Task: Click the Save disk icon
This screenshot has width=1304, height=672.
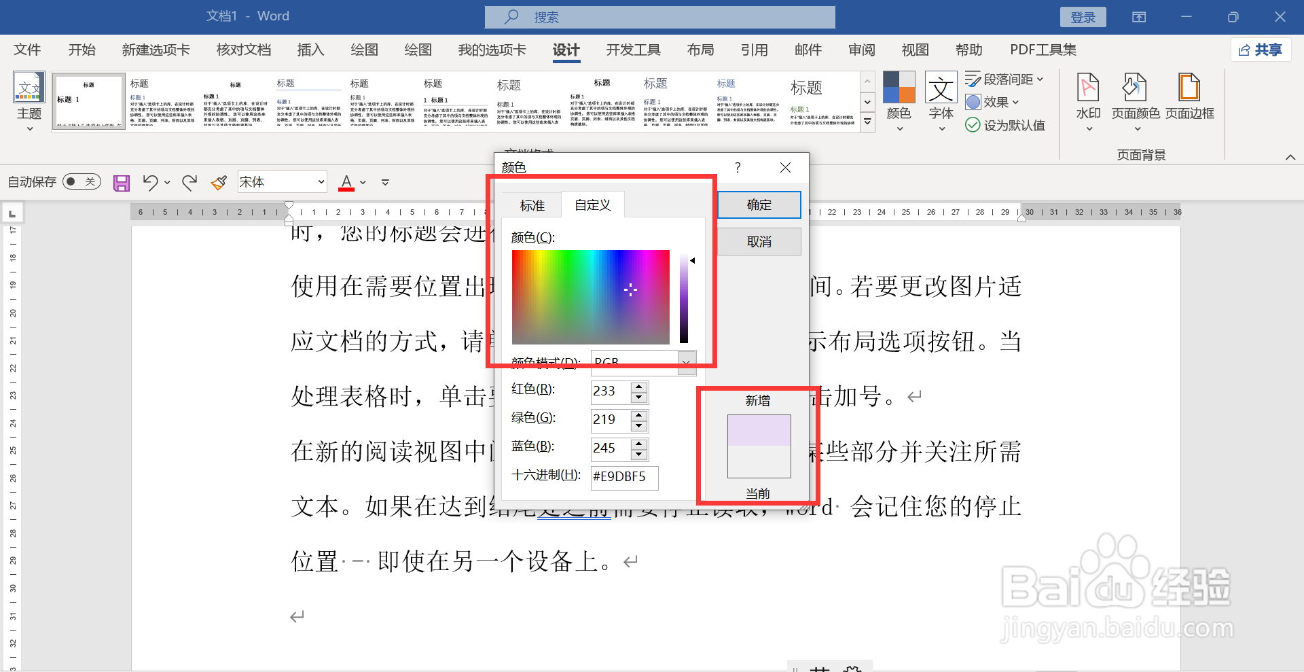Action: pos(122,182)
